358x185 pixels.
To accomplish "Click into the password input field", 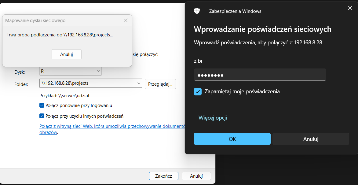I will point(260,75).
